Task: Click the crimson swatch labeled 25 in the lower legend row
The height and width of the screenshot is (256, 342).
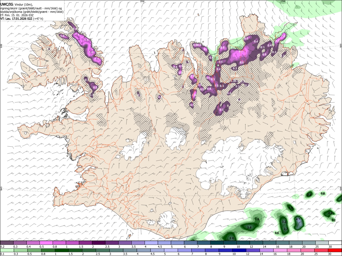Action: (x=321, y=250)
